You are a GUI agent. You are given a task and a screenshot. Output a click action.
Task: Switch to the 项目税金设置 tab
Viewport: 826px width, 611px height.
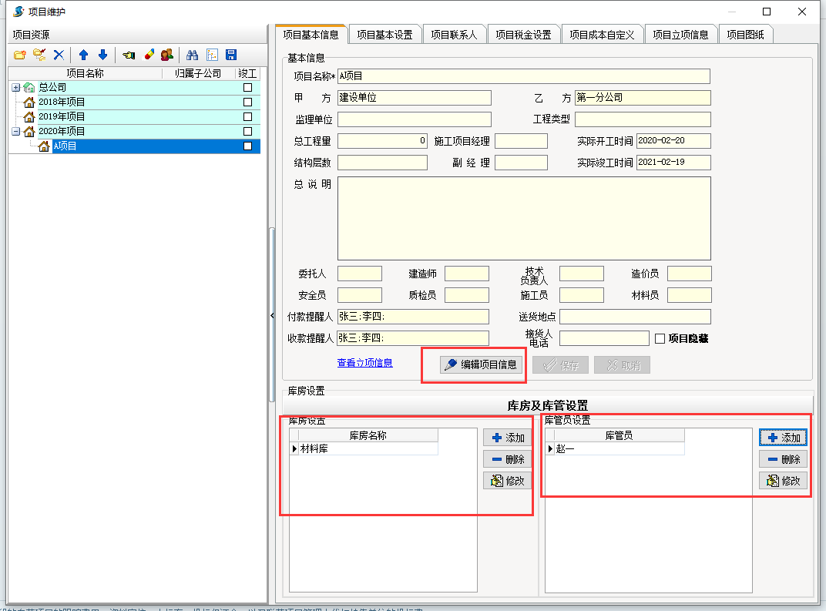pos(523,35)
